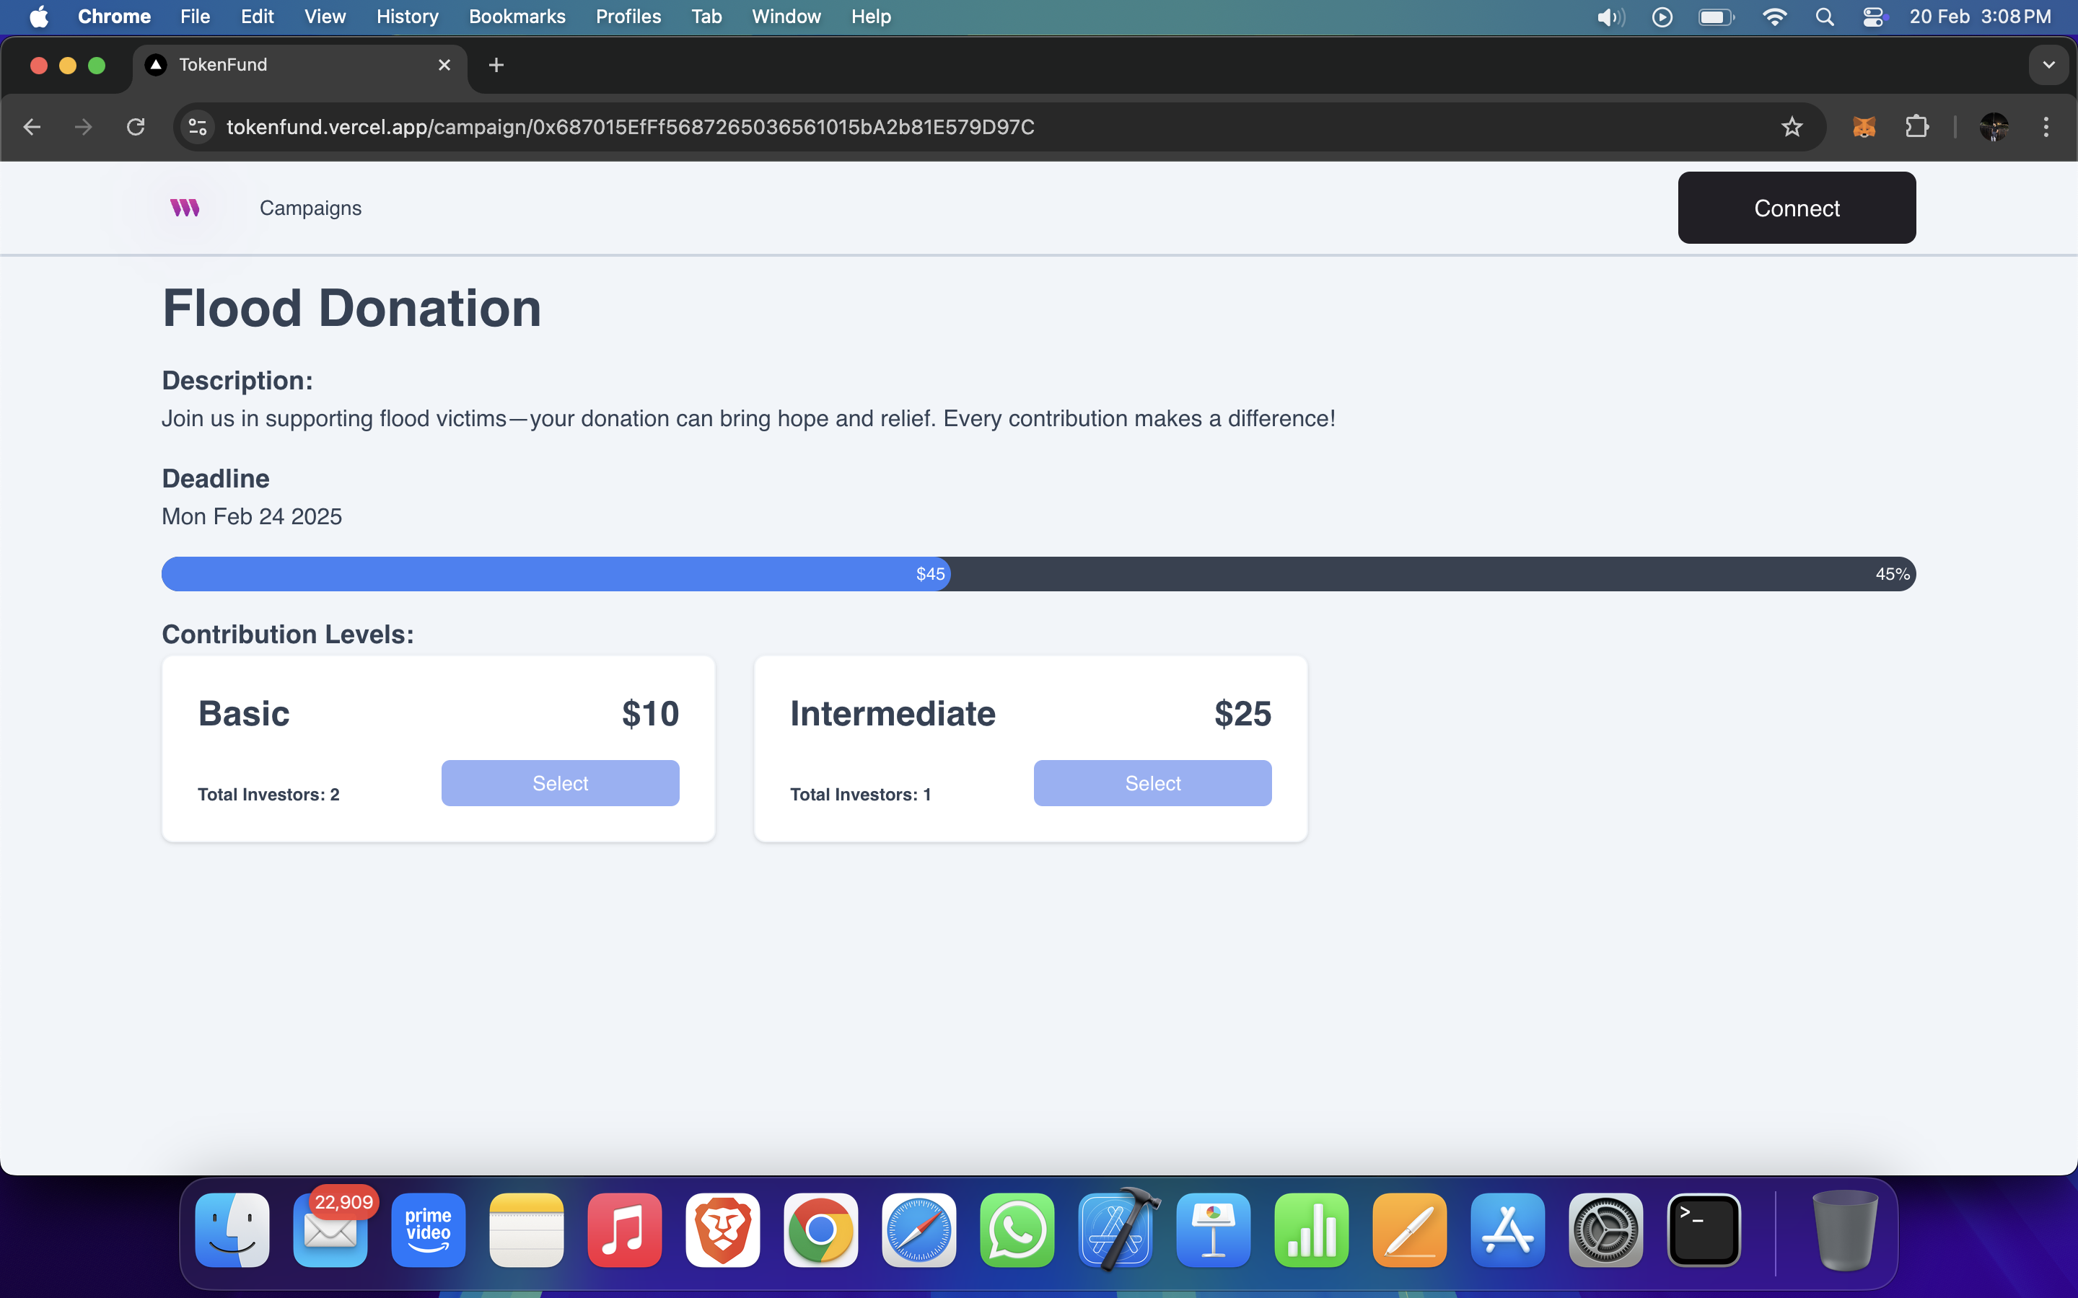Bookmark this page with star icon
2078x1298 pixels.
(x=1792, y=127)
